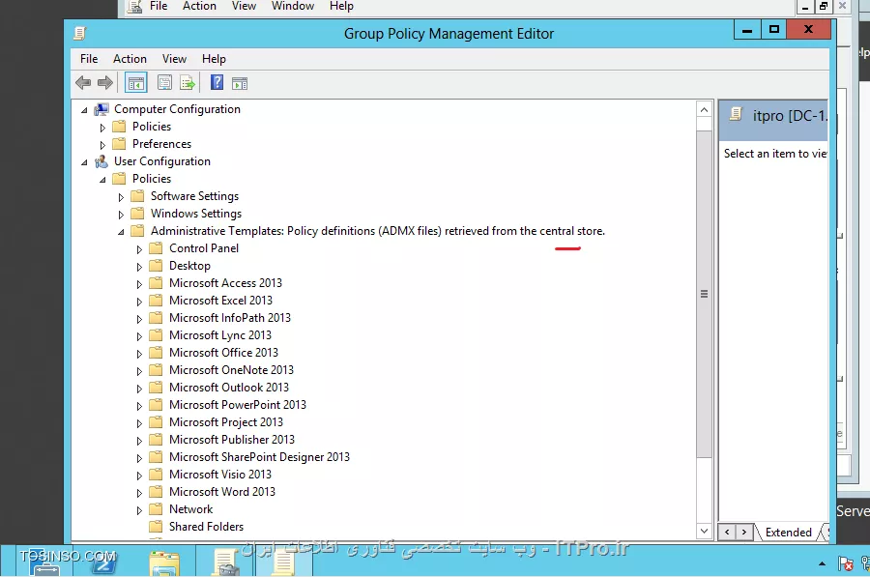The image size is (870, 577).
Task: Click the editor window title bar icon
Action: pyautogui.click(x=80, y=33)
